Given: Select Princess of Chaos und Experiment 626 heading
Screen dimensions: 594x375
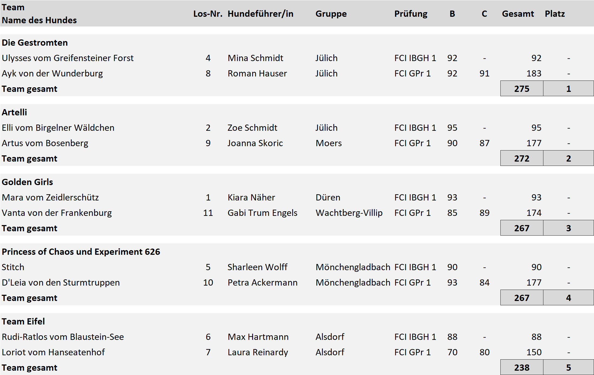Looking at the screenshot, I should click(81, 252).
